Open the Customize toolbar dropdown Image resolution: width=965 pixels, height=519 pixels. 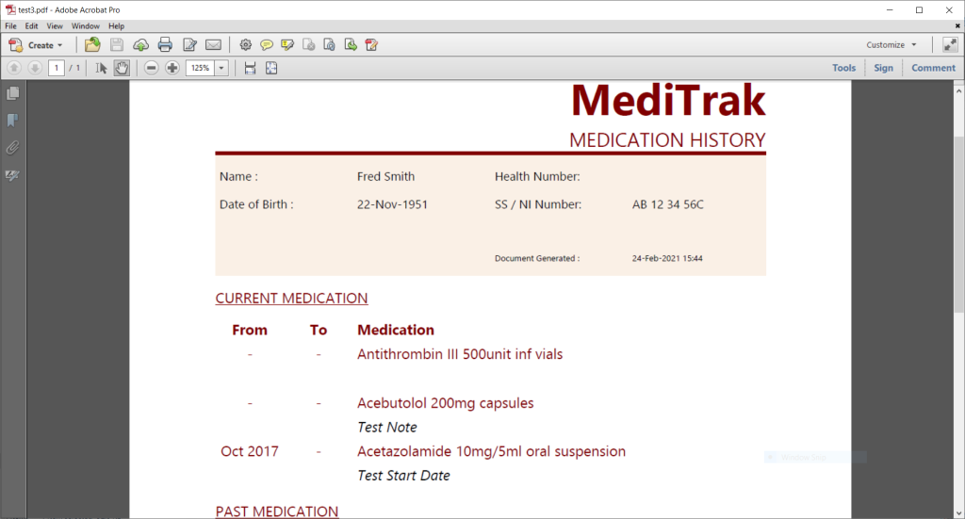click(891, 45)
